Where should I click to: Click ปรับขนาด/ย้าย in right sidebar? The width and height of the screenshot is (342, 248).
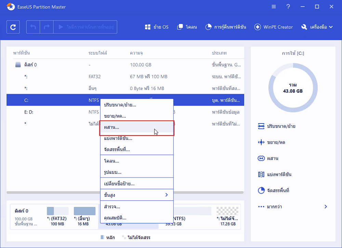coord(276,126)
